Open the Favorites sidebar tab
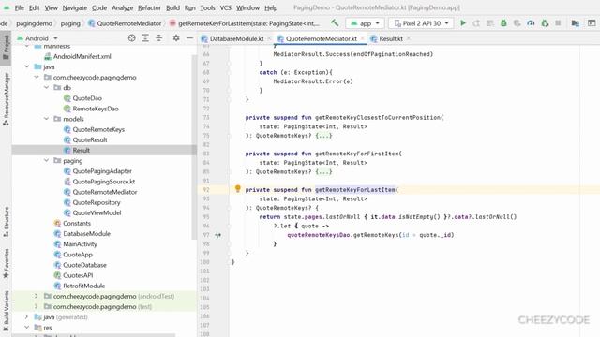Image resolution: width=600 pixels, height=337 pixels. point(6,263)
